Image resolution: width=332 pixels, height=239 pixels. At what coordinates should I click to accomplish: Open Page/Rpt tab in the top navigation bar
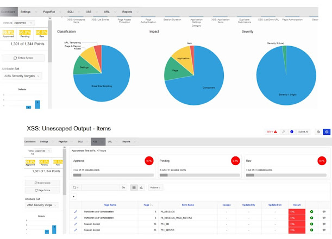pyautogui.click(x=49, y=12)
